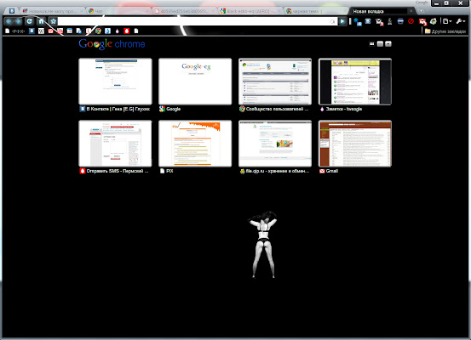Go forward with the forward arrow
Image resolution: width=471 pixels, height=340 pixels.
pos(19,21)
